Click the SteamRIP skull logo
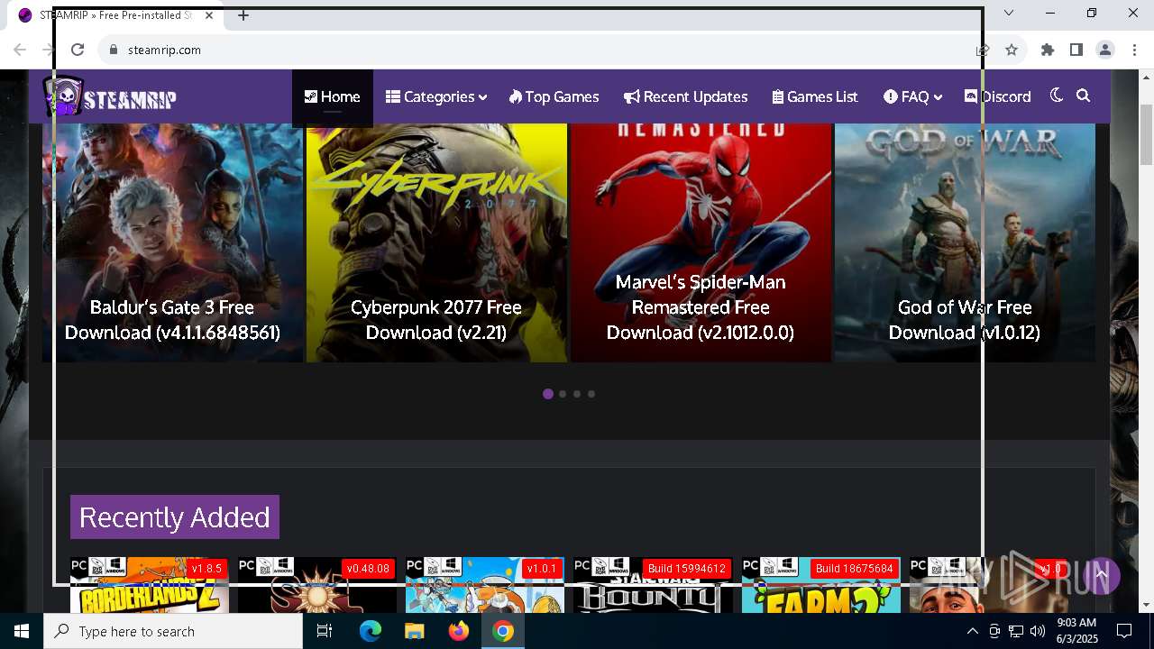The width and height of the screenshot is (1154, 649). pyautogui.click(x=109, y=96)
